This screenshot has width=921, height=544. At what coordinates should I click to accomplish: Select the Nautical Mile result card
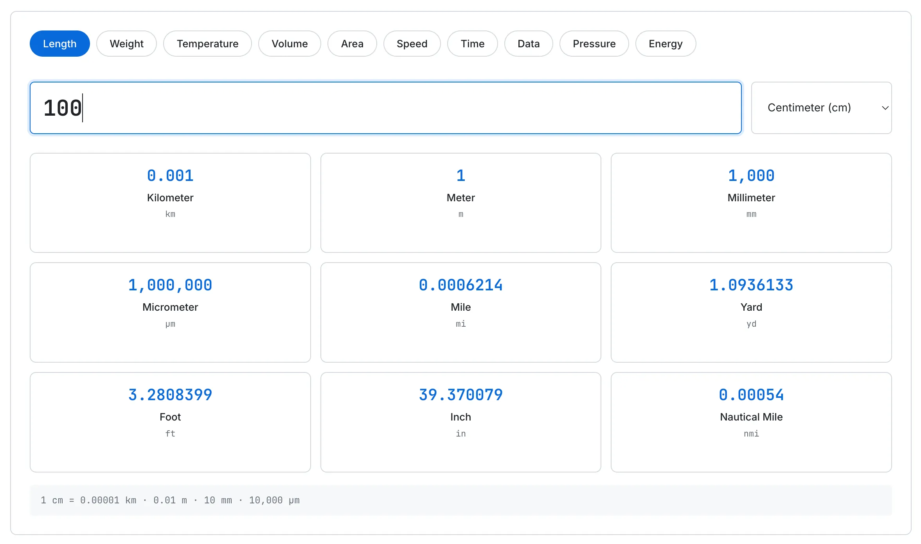[x=751, y=422]
